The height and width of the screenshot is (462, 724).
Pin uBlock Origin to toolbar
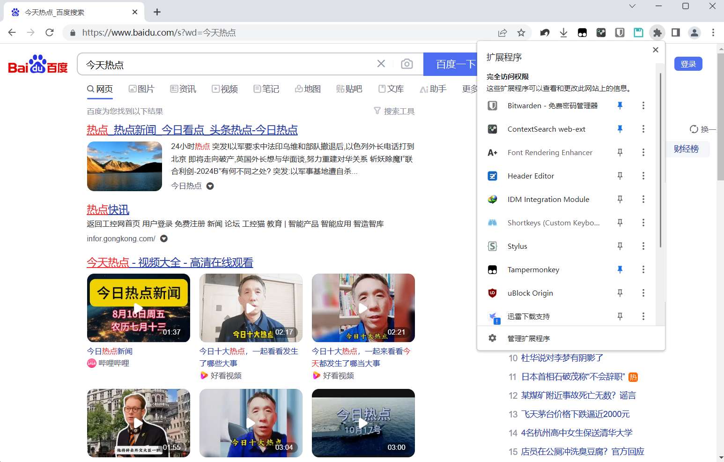click(x=620, y=293)
